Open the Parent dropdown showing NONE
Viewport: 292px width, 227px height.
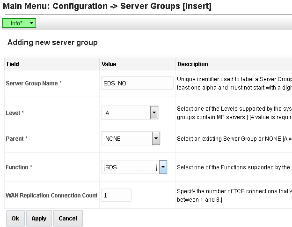tap(156, 138)
